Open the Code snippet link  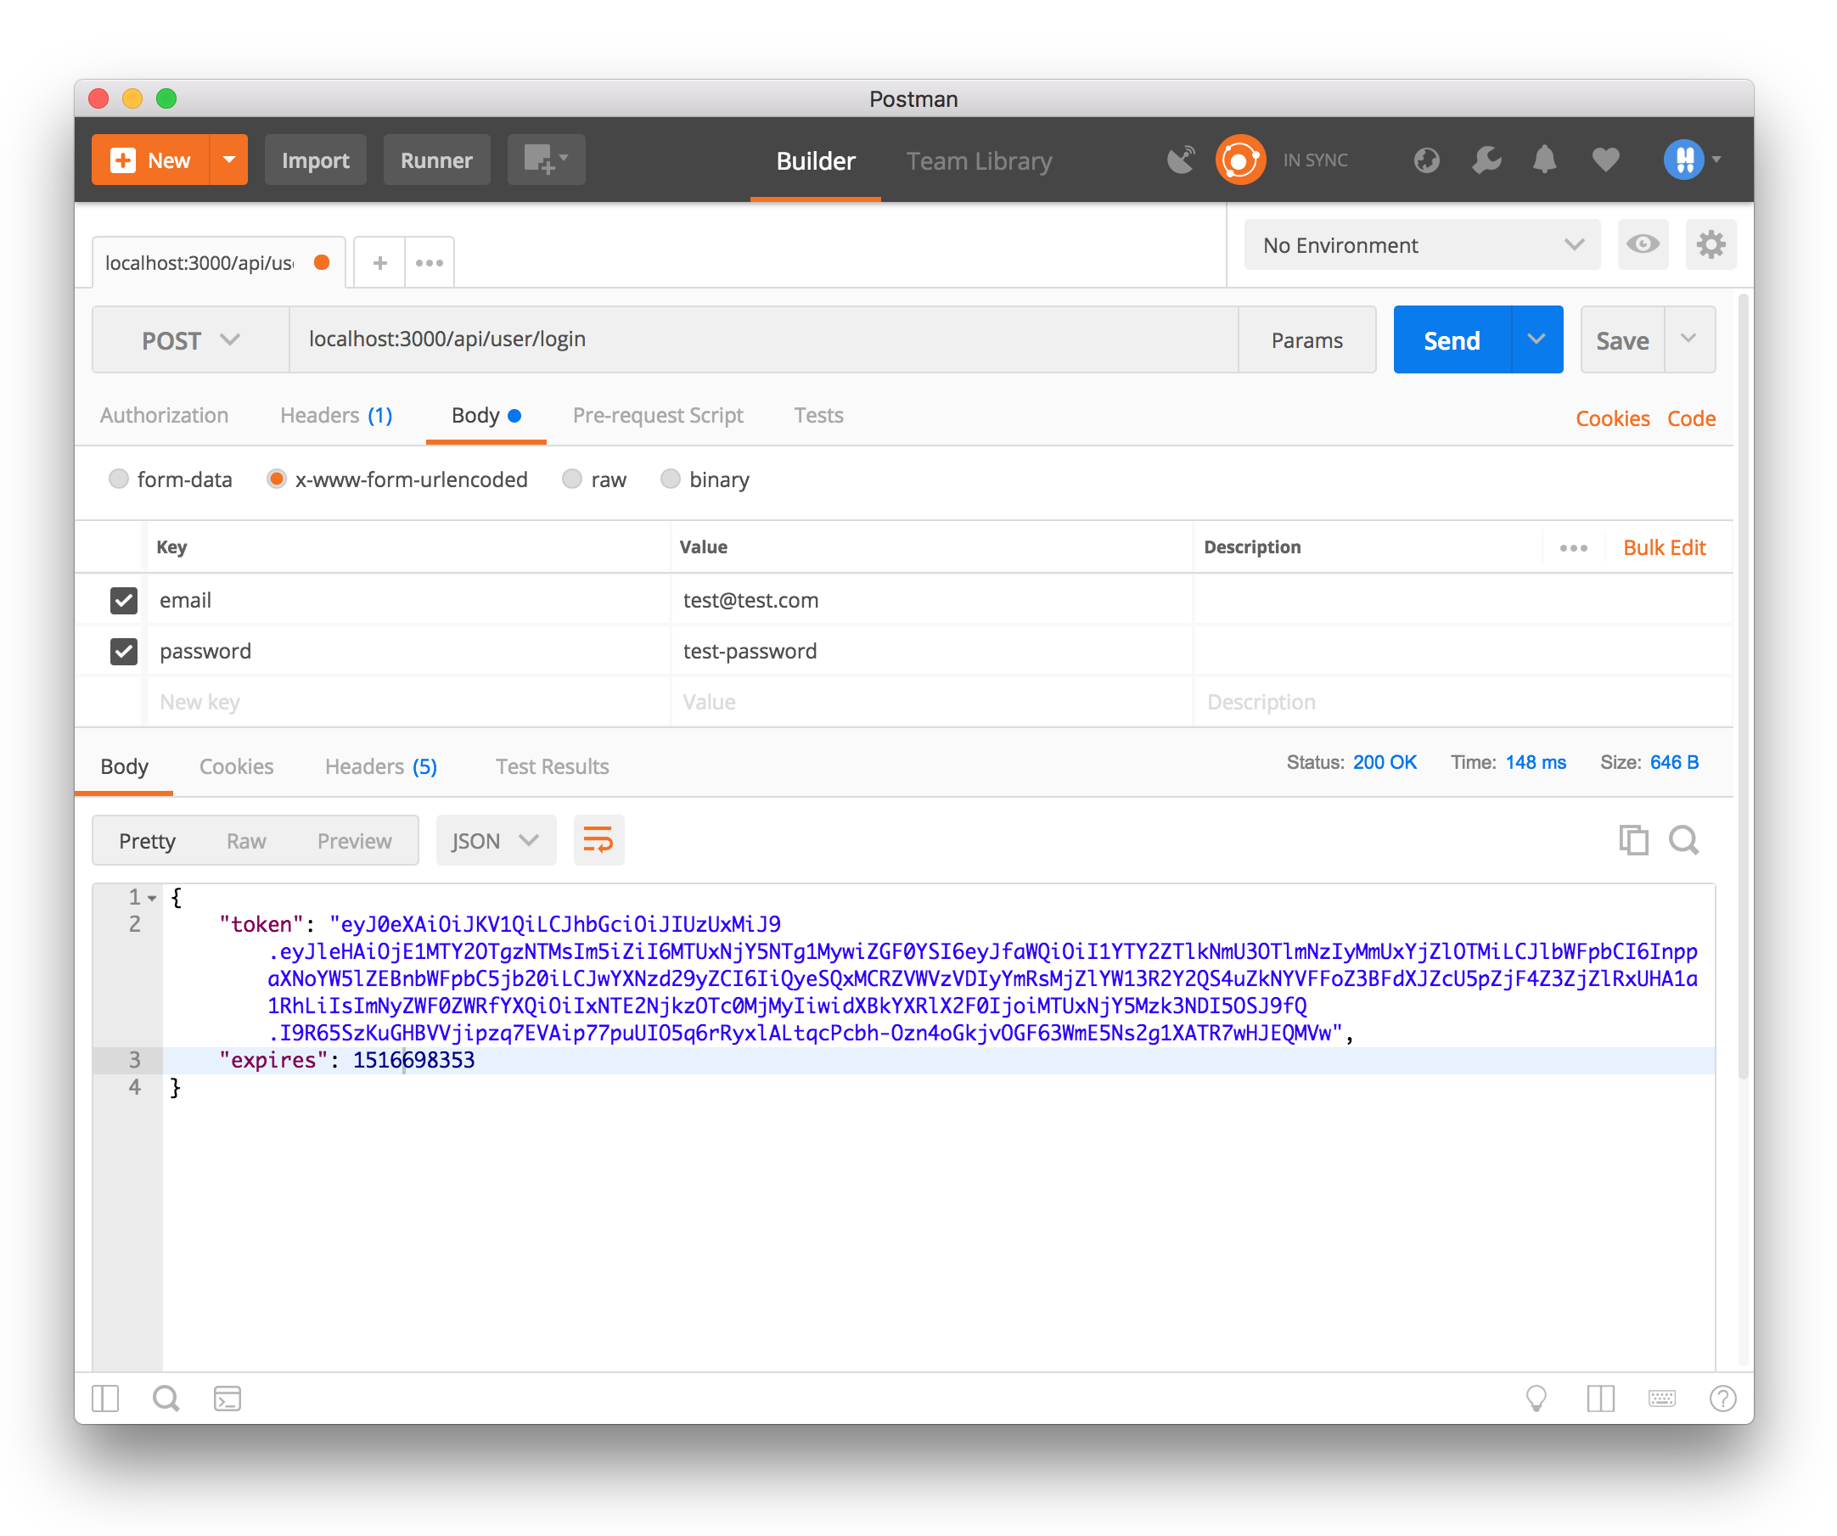[x=1691, y=419]
